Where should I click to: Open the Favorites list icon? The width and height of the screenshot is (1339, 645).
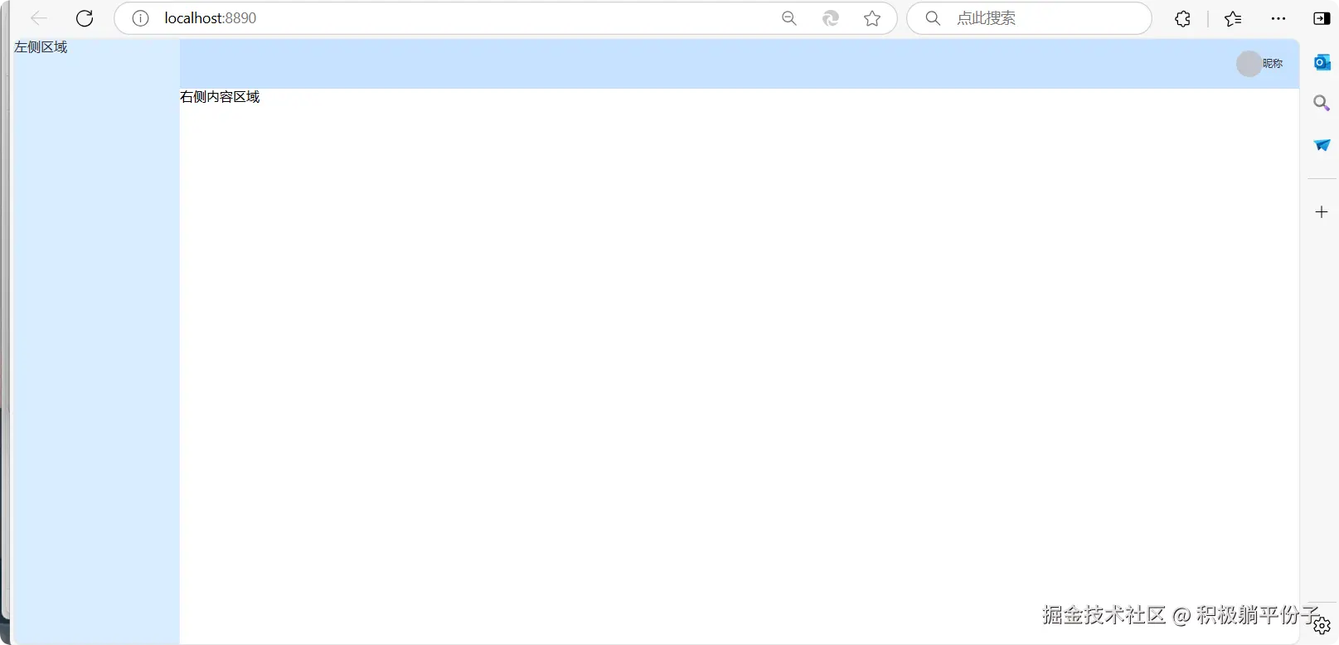1233,18
